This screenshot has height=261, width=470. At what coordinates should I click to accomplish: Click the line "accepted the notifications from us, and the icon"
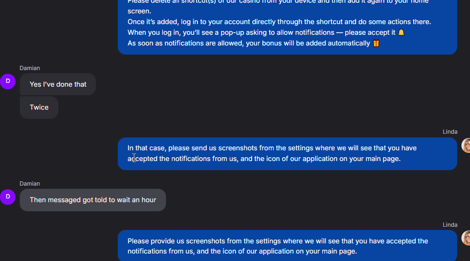pyautogui.click(x=264, y=159)
